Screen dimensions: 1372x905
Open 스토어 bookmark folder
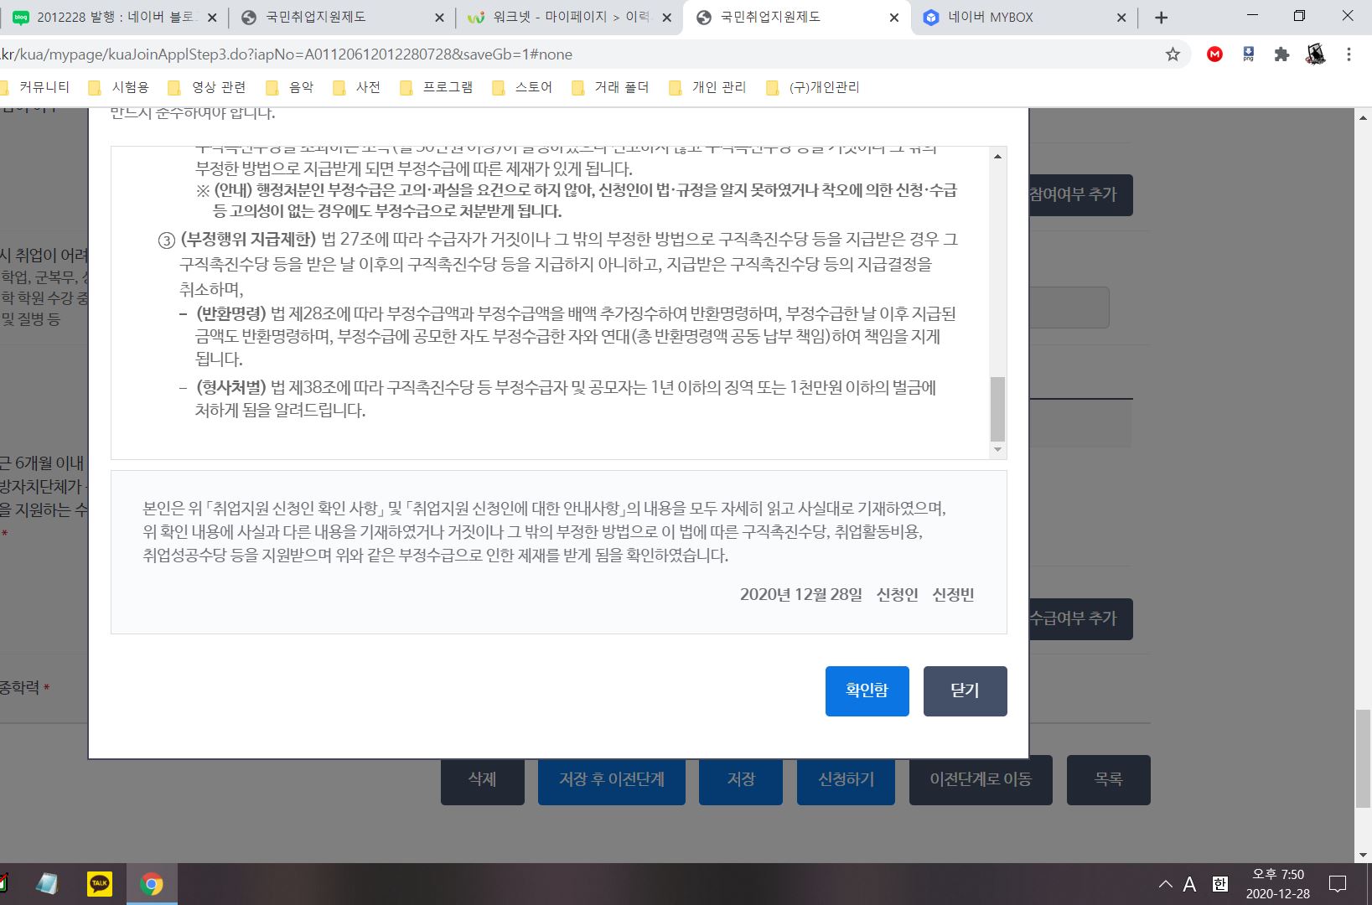tap(522, 87)
